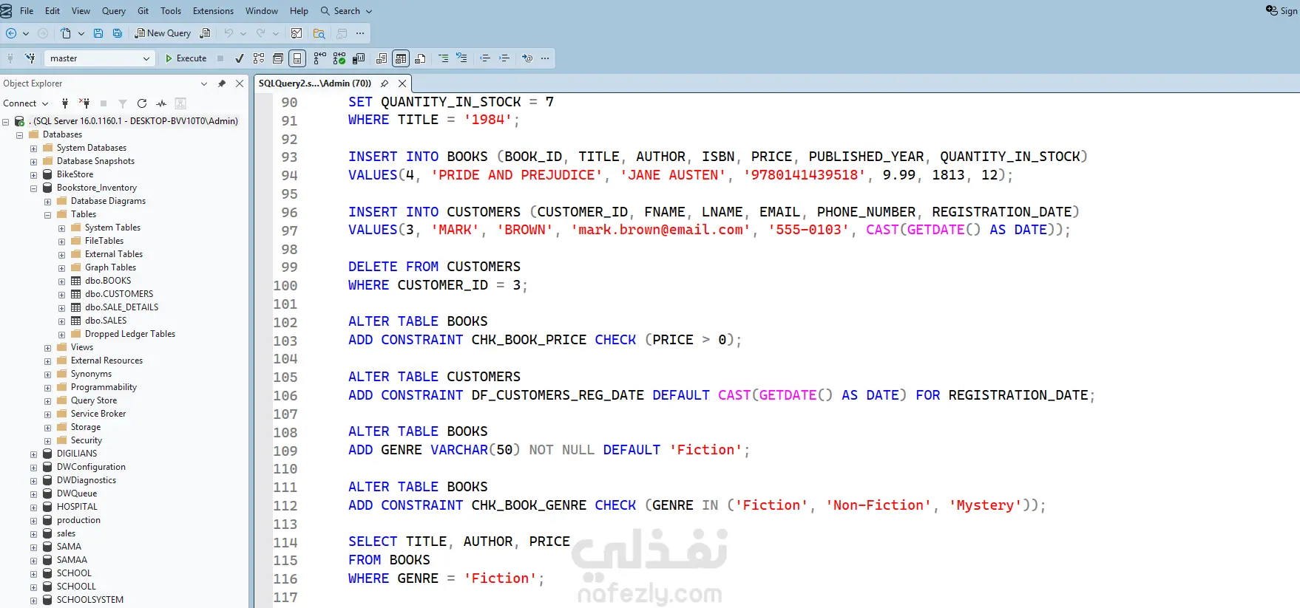Click the SQL Server DESKTOP-BVV10T0 server node
The width and height of the screenshot is (1300, 608).
133,121
